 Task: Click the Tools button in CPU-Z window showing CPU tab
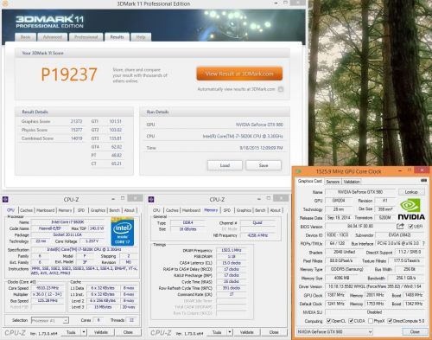click(x=71, y=332)
